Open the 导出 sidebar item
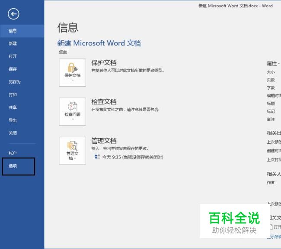Image resolution: width=281 pixels, height=249 pixels. point(22,120)
